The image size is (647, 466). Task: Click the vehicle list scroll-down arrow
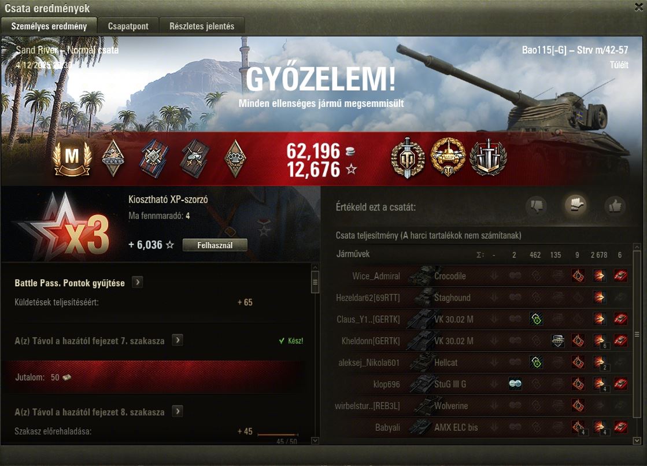coord(637,441)
